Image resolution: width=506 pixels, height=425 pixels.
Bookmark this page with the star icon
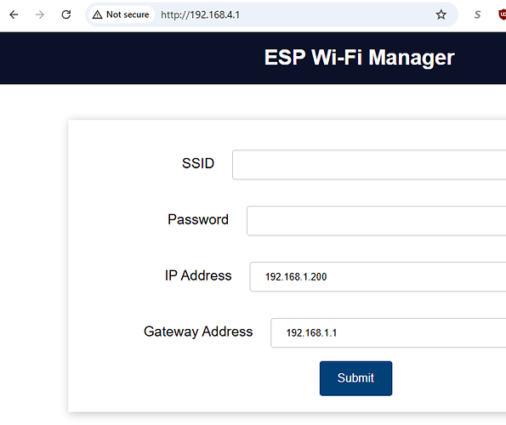441,14
